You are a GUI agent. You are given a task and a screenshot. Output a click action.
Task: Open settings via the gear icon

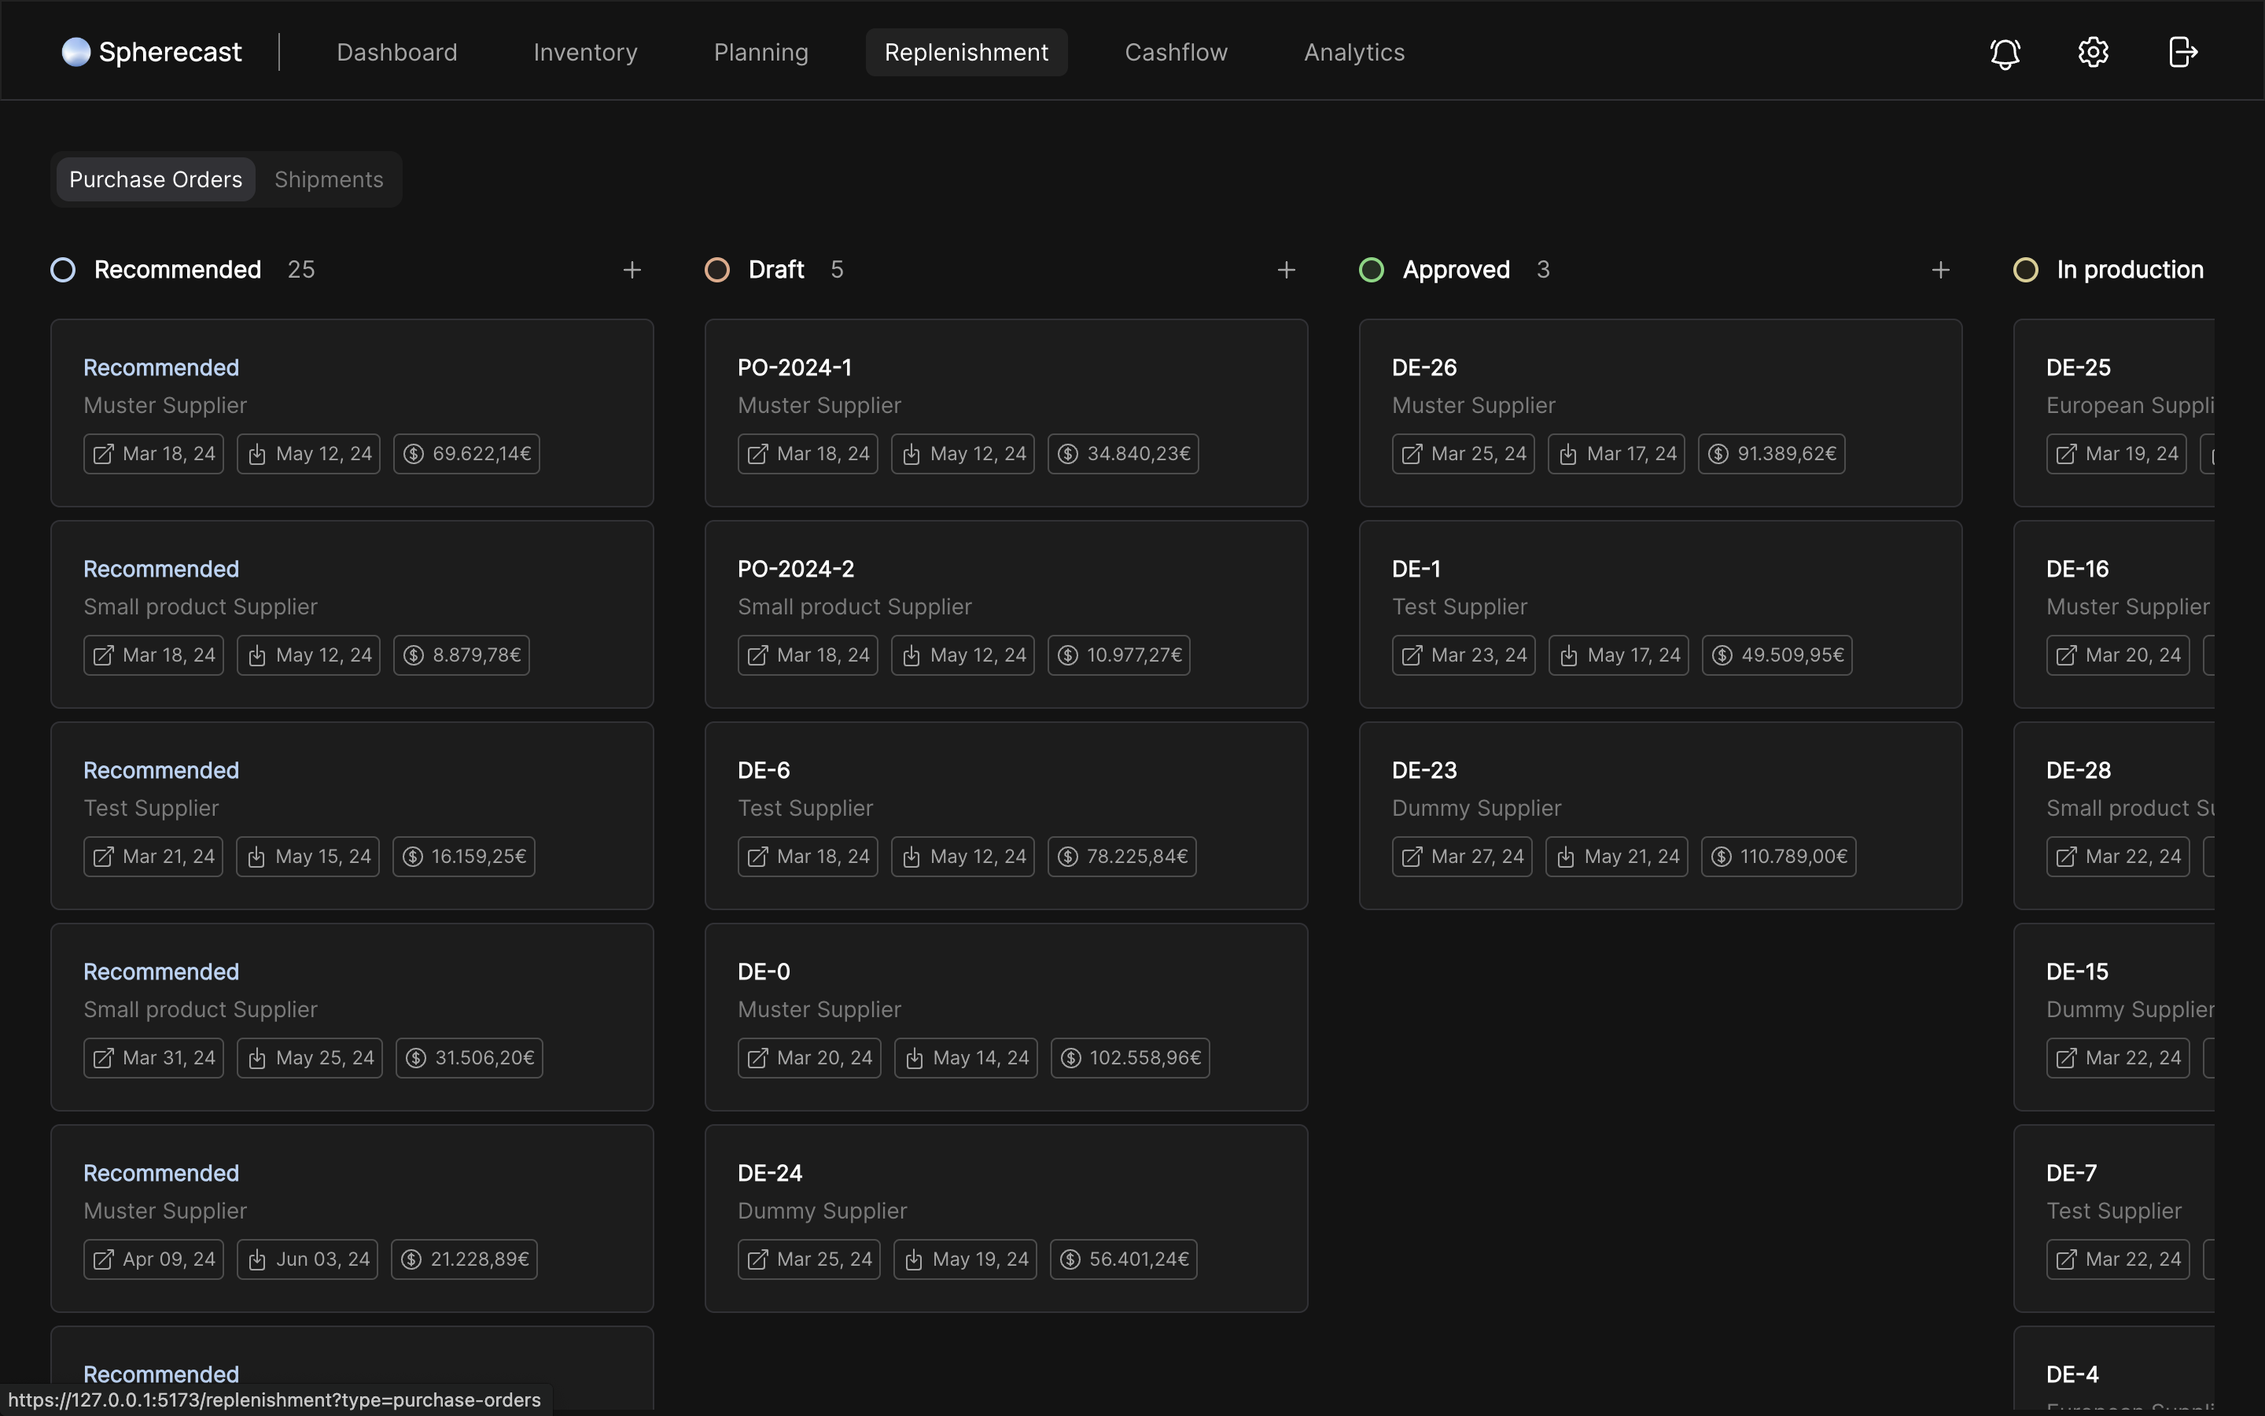[2093, 53]
